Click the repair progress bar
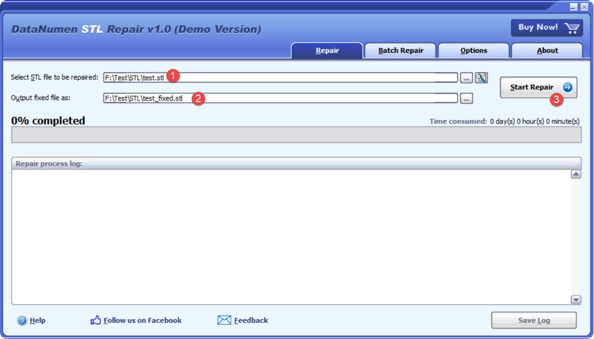This screenshot has height=339, width=594. tap(296, 134)
